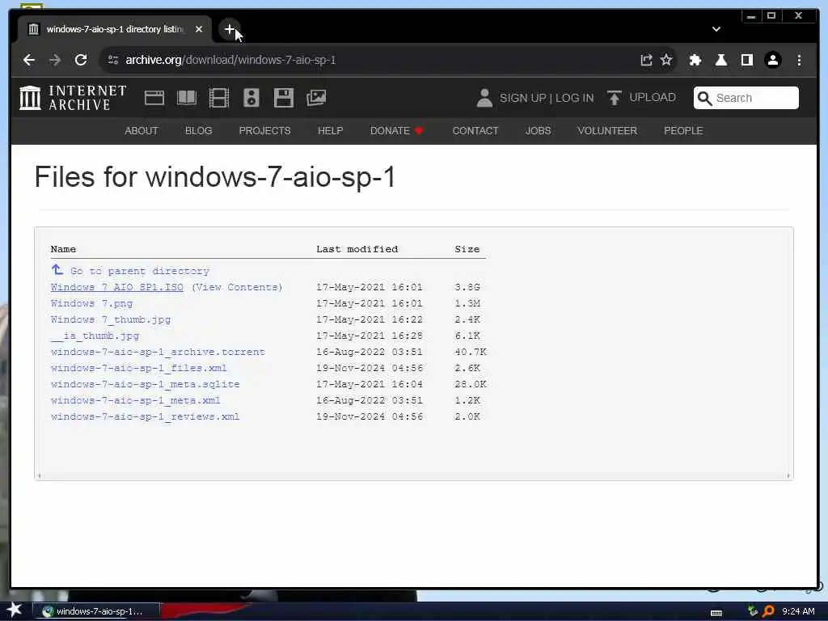Click the share page icon

tap(646, 60)
